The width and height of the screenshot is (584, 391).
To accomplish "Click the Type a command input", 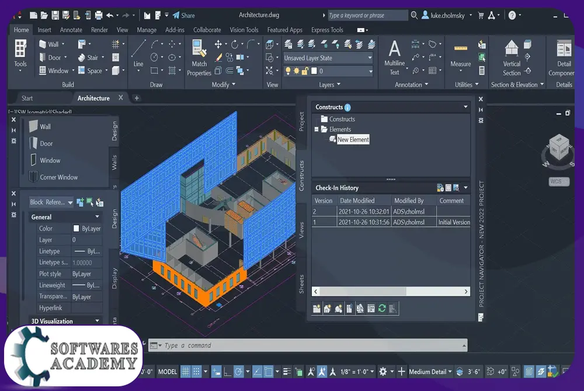I will click(308, 345).
